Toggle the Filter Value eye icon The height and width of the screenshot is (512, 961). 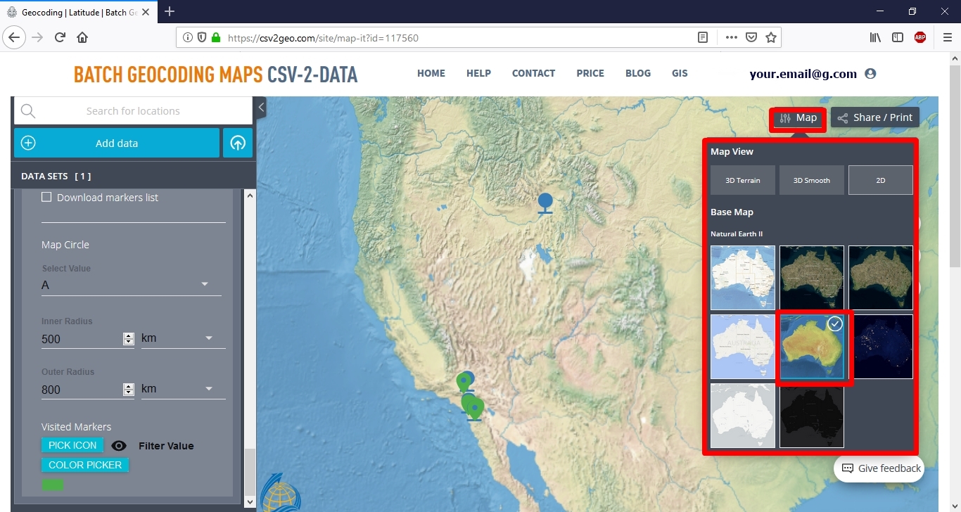pos(118,445)
